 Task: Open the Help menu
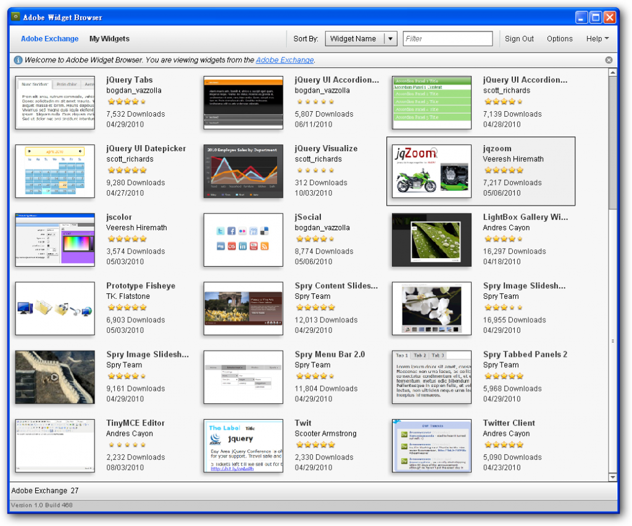click(x=597, y=38)
